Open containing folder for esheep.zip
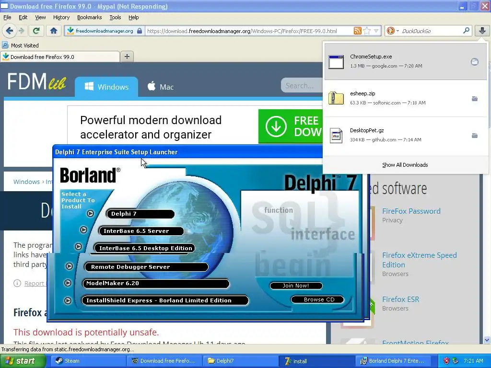The width and height of the screenshot is (491, 368). pos(474,99)
